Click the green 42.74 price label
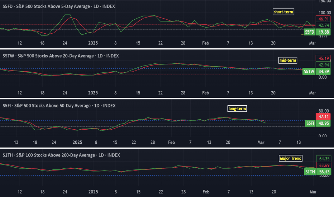 click(323, 25)
